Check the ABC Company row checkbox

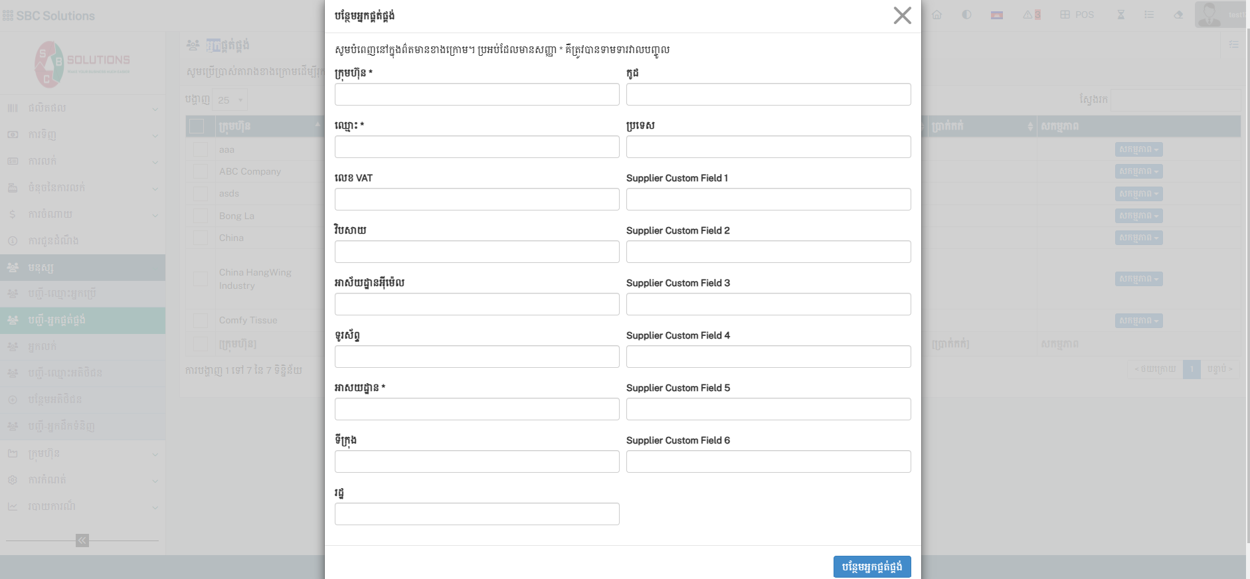201,171
